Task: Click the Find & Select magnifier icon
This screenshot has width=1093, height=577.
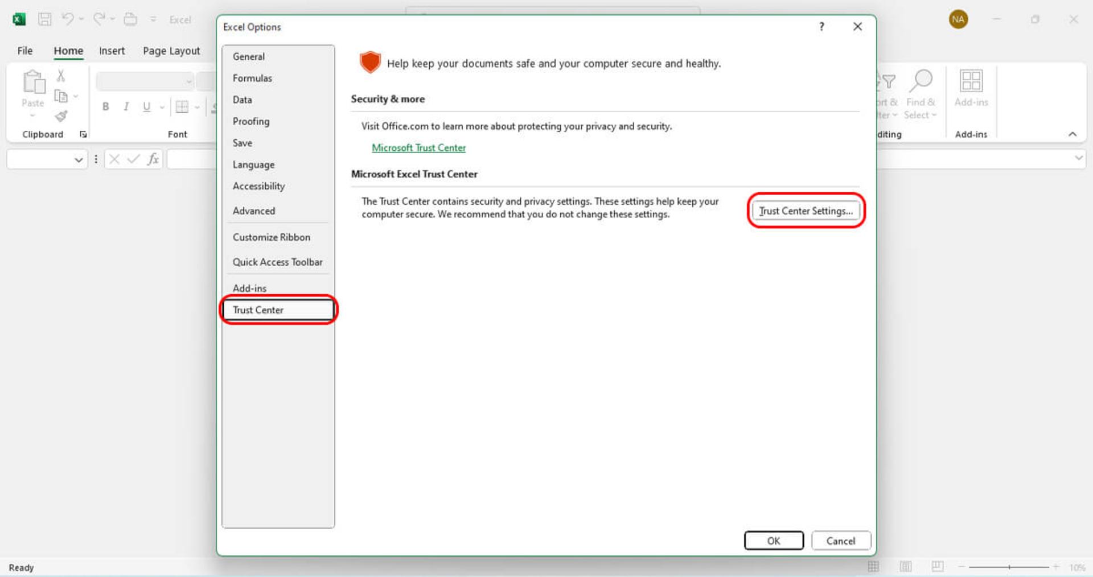Action: pos(920,81)
